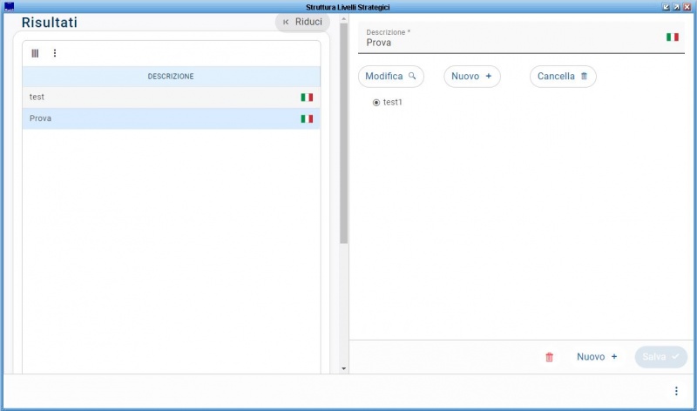Maximize the Struttura Livelli Strategici window
Screen dimensions: 697x411
(676, 7)
